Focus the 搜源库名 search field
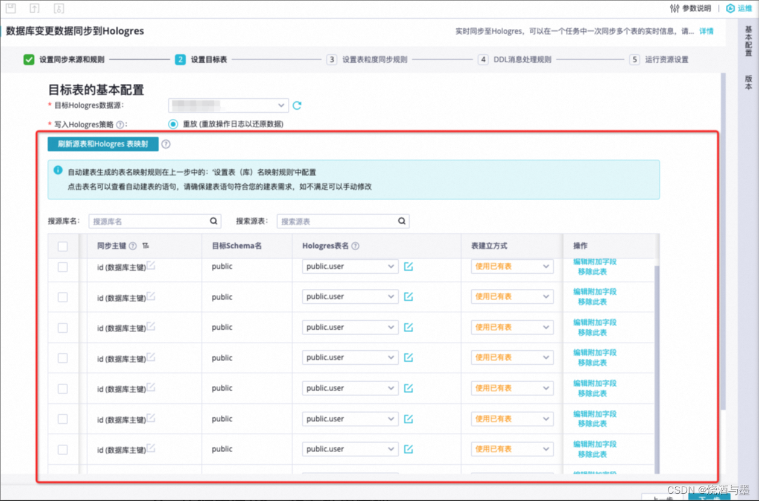Viewport: 759px width, 501px height. click(155, 221)
